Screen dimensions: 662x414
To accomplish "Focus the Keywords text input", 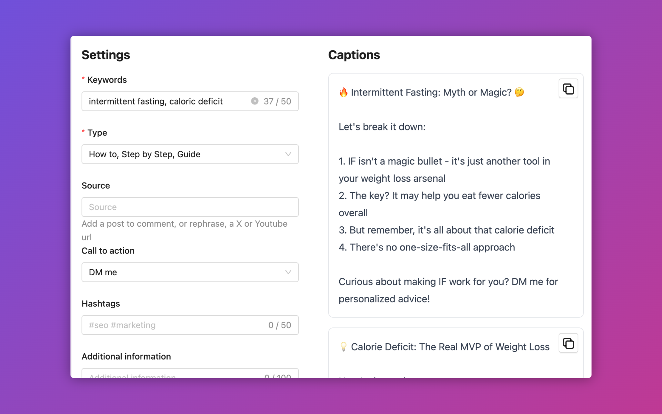I will pos(165,101).
